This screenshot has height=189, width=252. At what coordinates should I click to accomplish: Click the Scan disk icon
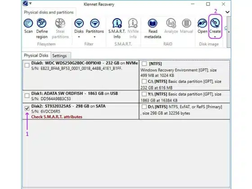[28, 23]
